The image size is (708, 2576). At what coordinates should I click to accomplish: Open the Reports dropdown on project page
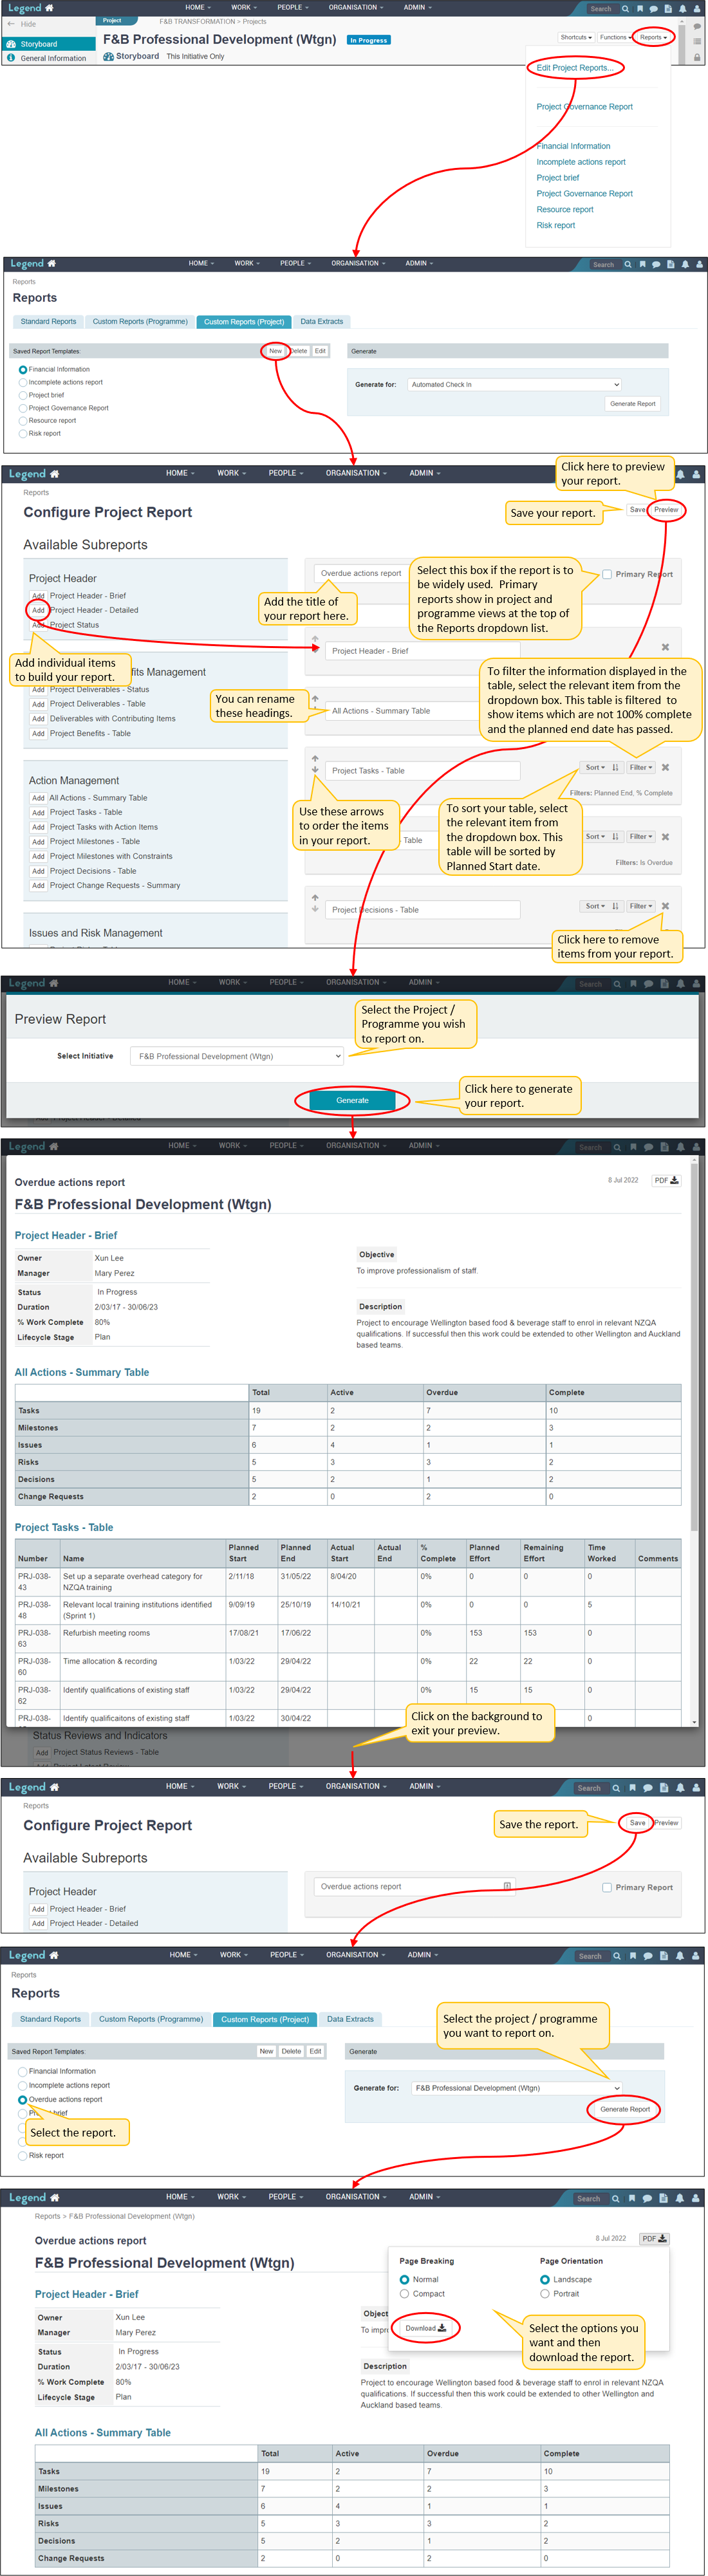click(x=653, y=37)
